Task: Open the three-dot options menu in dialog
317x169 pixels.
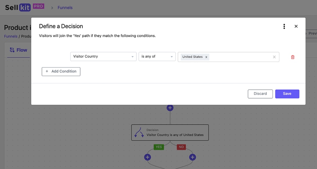Action: (284, 26)
